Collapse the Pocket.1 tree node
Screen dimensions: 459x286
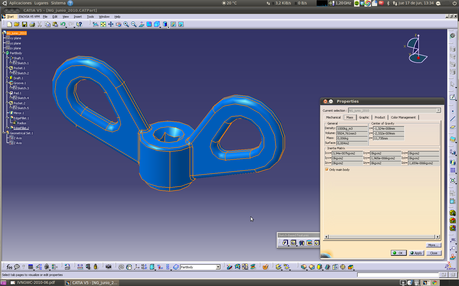(7, 68)
